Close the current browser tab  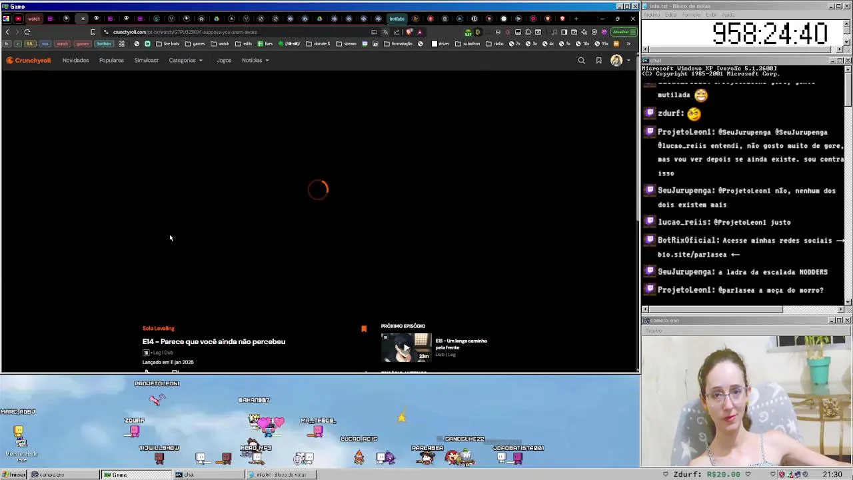(x=83, y=19)
